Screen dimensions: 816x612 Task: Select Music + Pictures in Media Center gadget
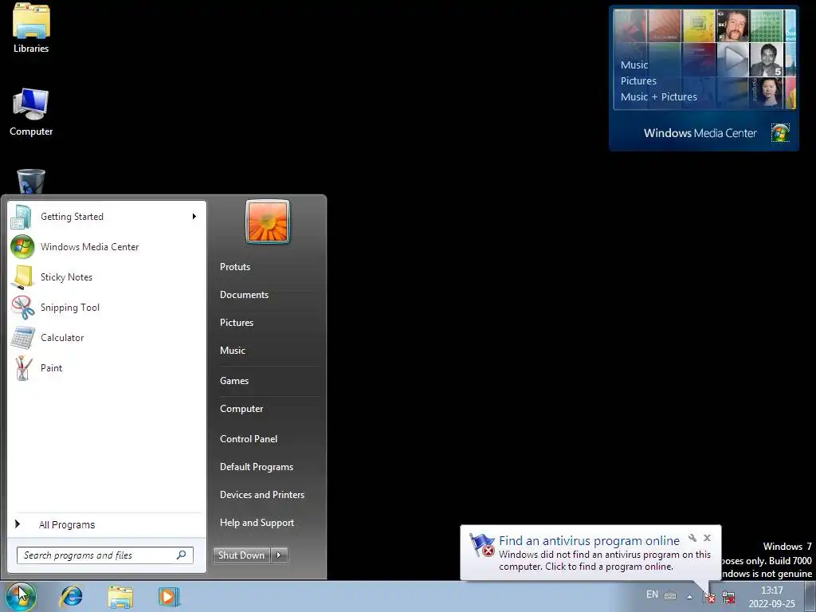(x=659, y=96)
